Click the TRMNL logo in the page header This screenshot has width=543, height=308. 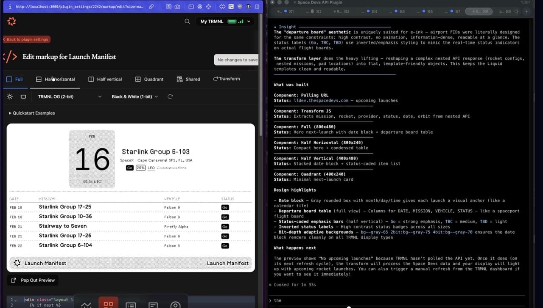(x=12, y=21)
